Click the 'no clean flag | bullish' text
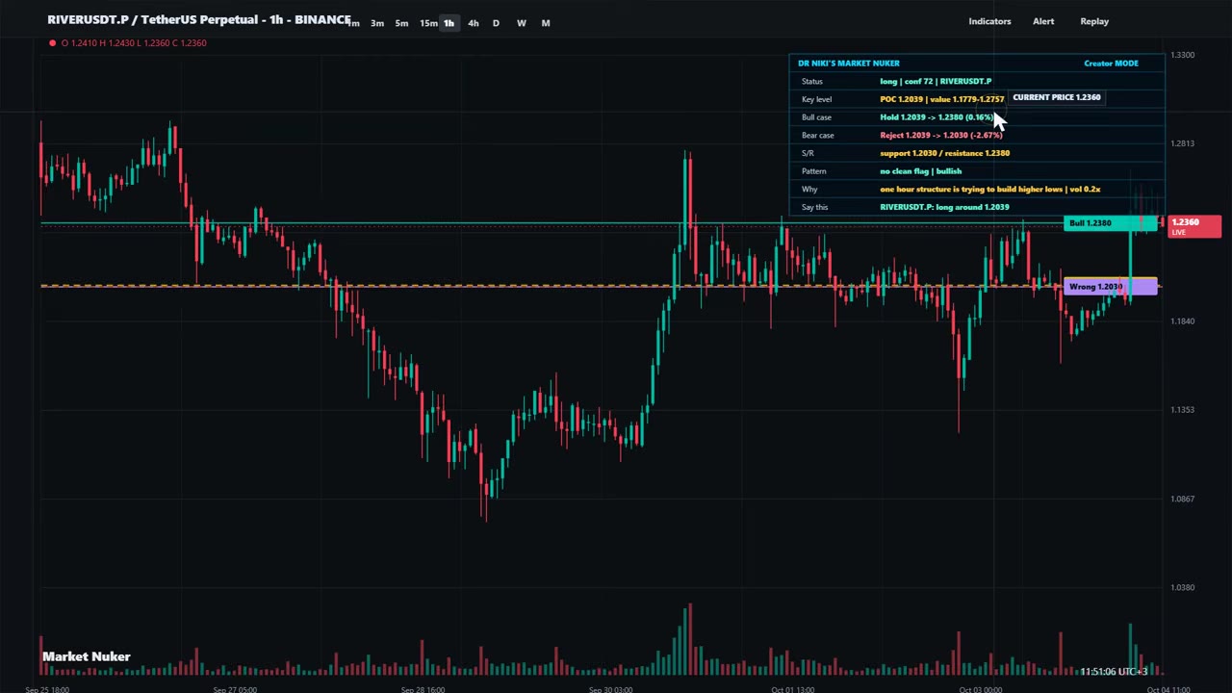1232x693 pixels. point(920,171)
